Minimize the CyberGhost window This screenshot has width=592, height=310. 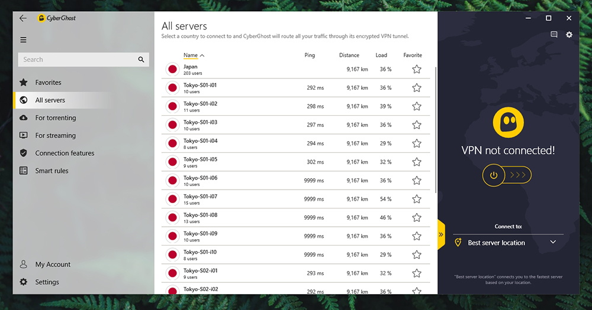coord(528,18)
